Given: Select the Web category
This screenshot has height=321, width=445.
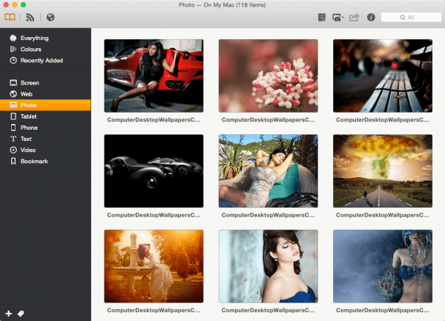Looking at the screenshot, I should point(45,94).
